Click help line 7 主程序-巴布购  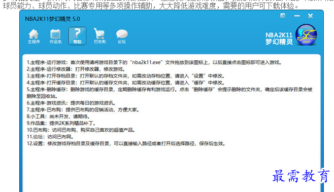click(x=83, y=110)
